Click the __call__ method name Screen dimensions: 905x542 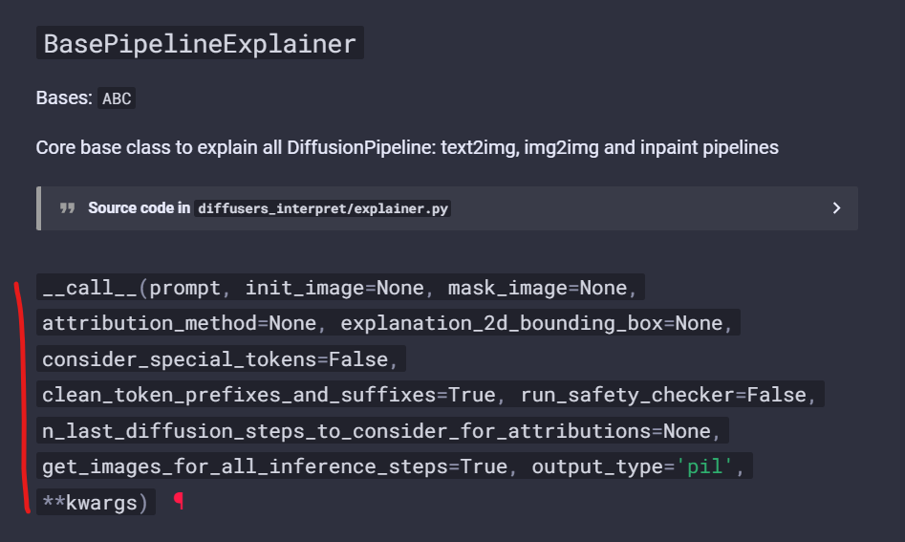90,288
